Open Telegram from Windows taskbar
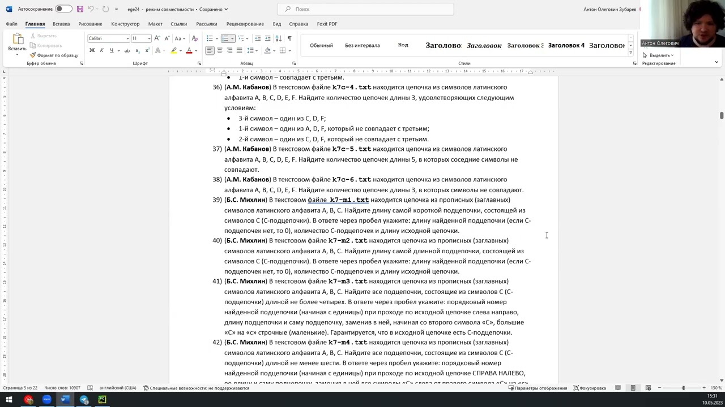This screenshot has height=407, width=725. 84,400
